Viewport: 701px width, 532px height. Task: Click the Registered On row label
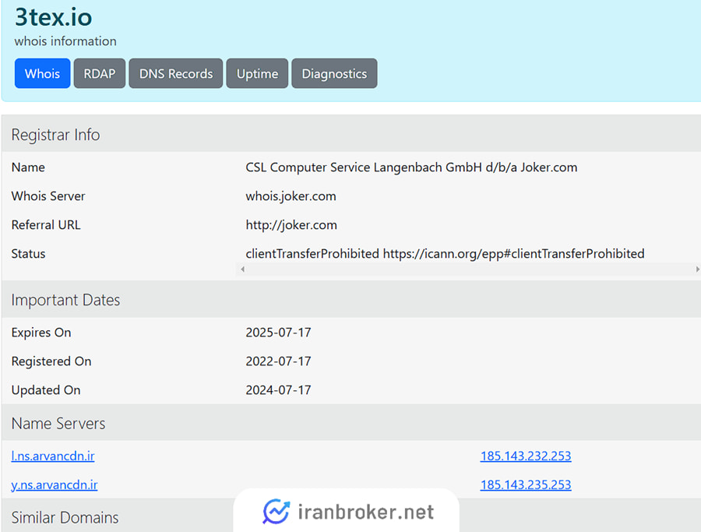[x=51, y=361]
